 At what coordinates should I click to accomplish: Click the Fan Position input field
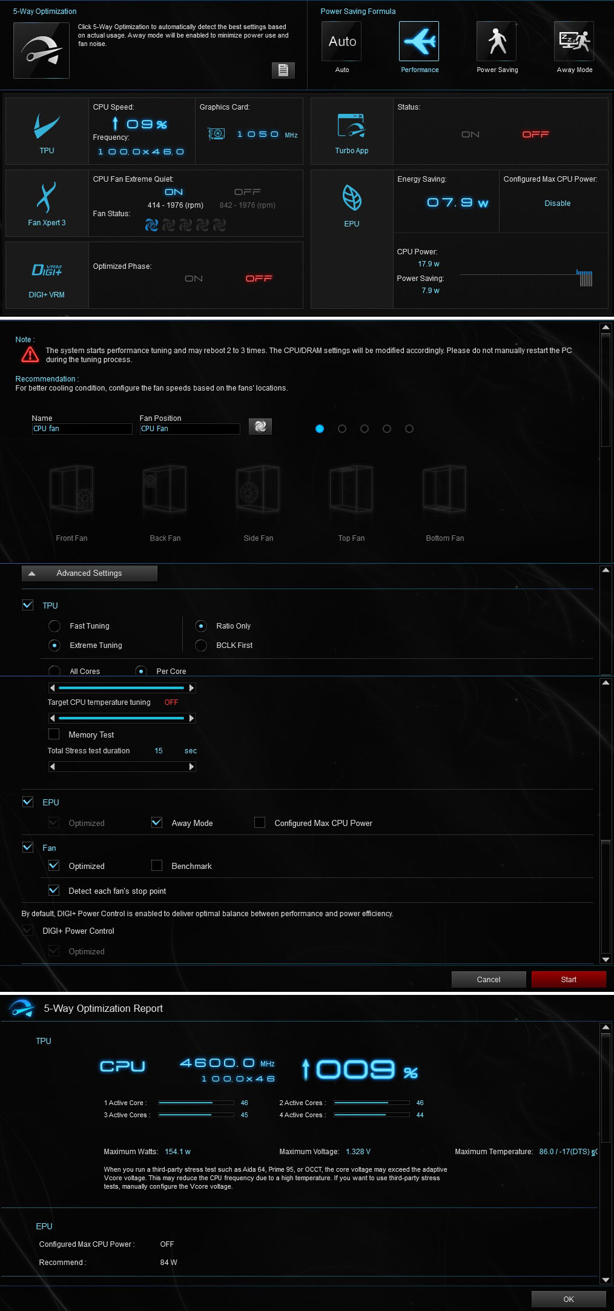tap(190, 429)
